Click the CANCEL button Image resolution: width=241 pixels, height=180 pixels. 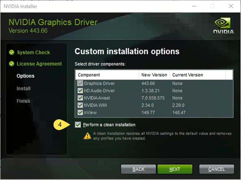pyautogui.click(x=216, y=169)
